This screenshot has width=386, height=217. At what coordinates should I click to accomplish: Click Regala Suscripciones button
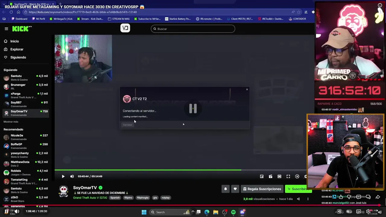pyautogui.click(x=262, y=189)
